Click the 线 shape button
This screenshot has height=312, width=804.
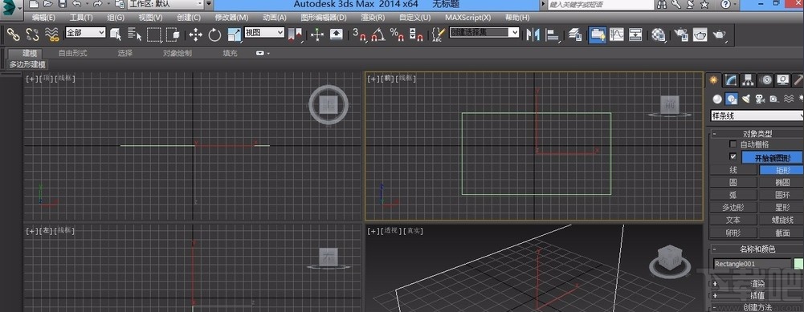click(x=733, y=170)
